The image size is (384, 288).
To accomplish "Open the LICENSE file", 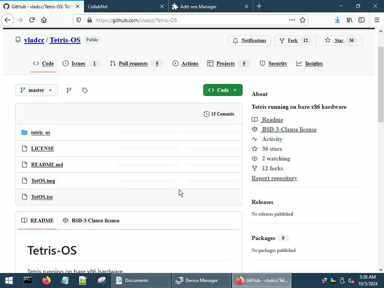I will [x=43, y=148].
